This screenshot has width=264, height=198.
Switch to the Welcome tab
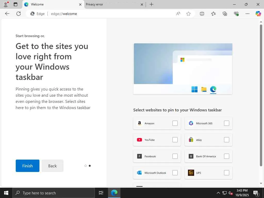coord(53,5)
